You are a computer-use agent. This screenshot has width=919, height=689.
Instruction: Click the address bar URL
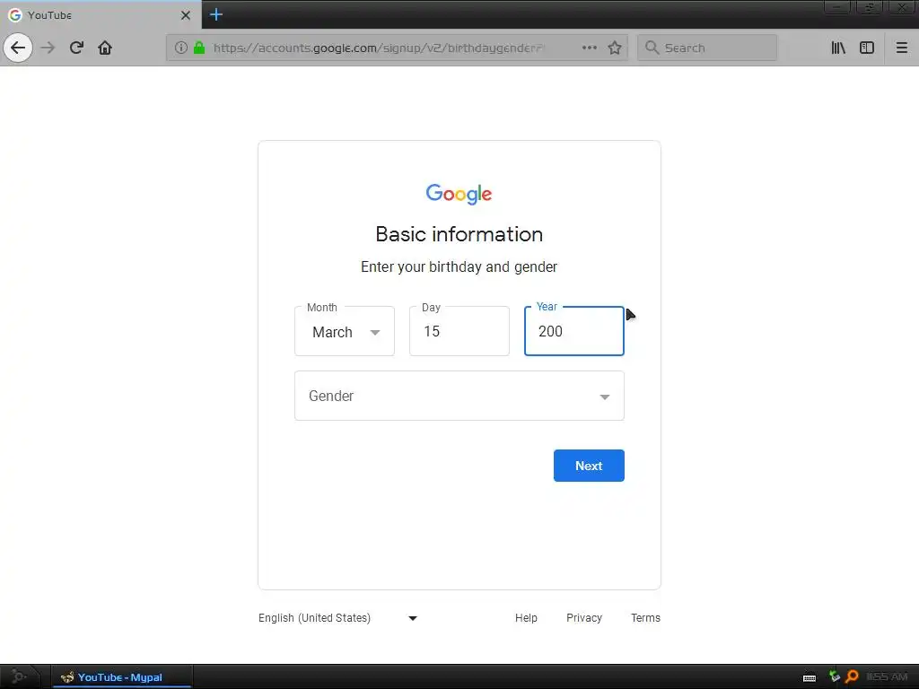point(379,48)
